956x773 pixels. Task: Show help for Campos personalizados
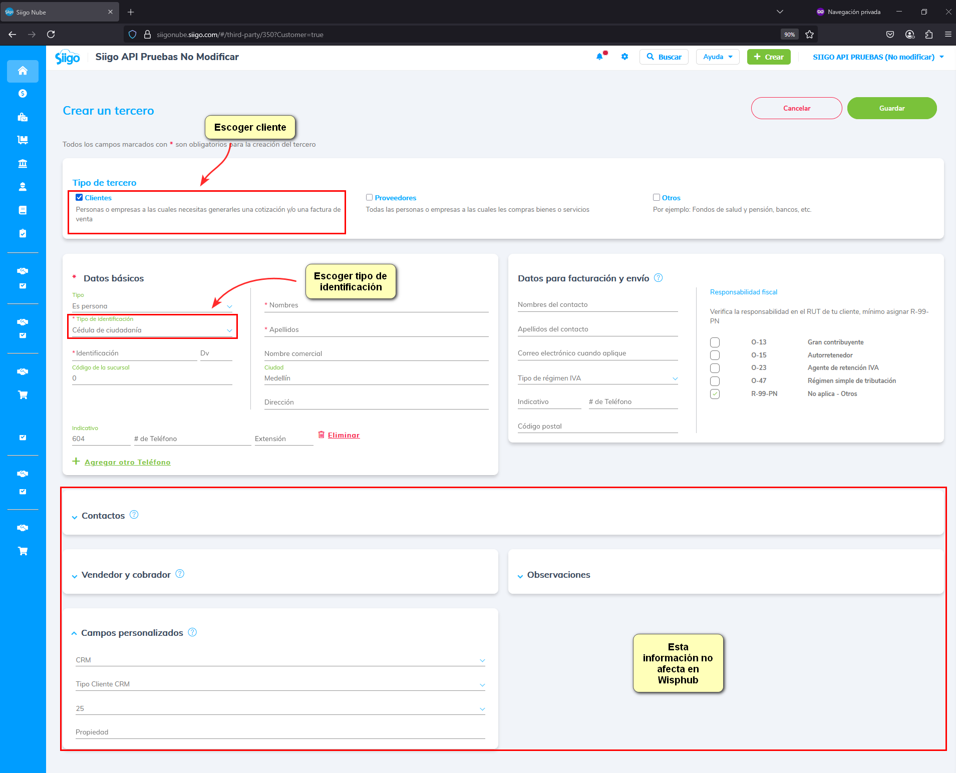click(192, 632)
